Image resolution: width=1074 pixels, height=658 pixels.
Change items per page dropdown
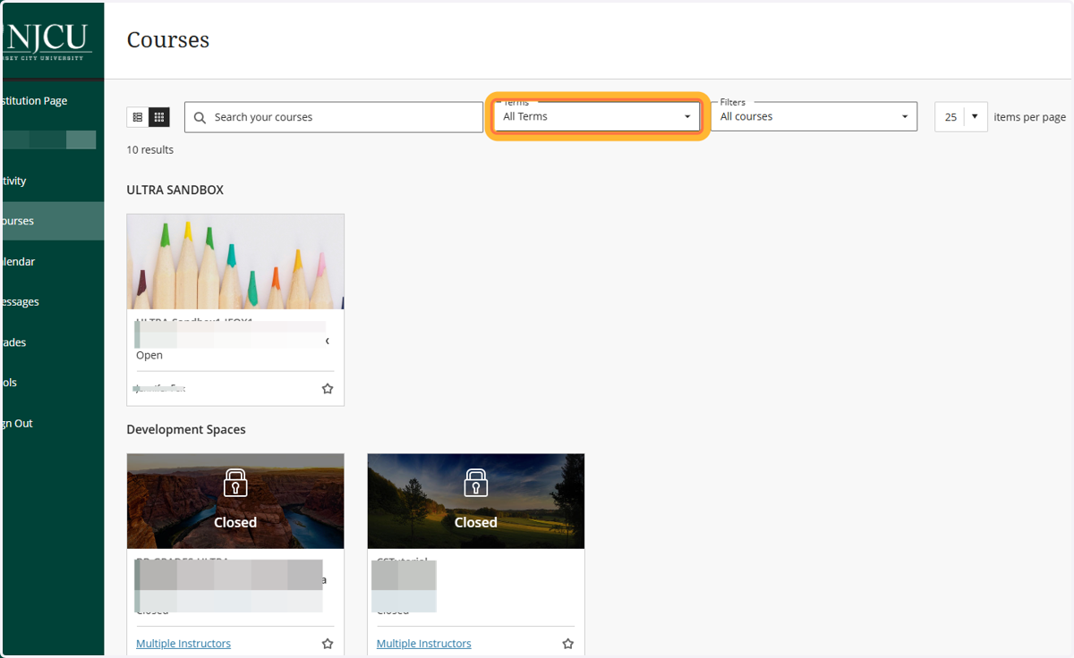961,117
